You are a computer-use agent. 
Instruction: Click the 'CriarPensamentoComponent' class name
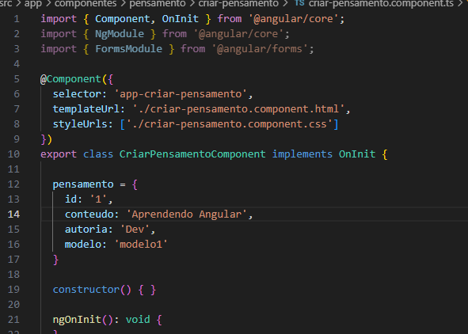point(192,154)
